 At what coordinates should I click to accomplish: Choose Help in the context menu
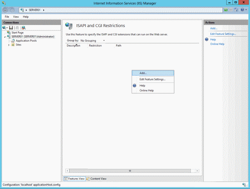153,86
